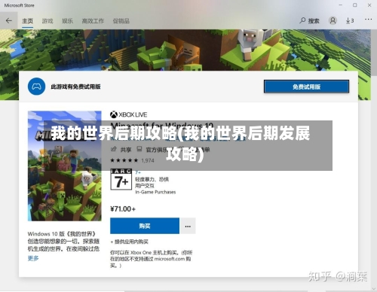Open the 娱乐 tab
Viewport: 377px width, 292px height.
click(x=67, y=21)
